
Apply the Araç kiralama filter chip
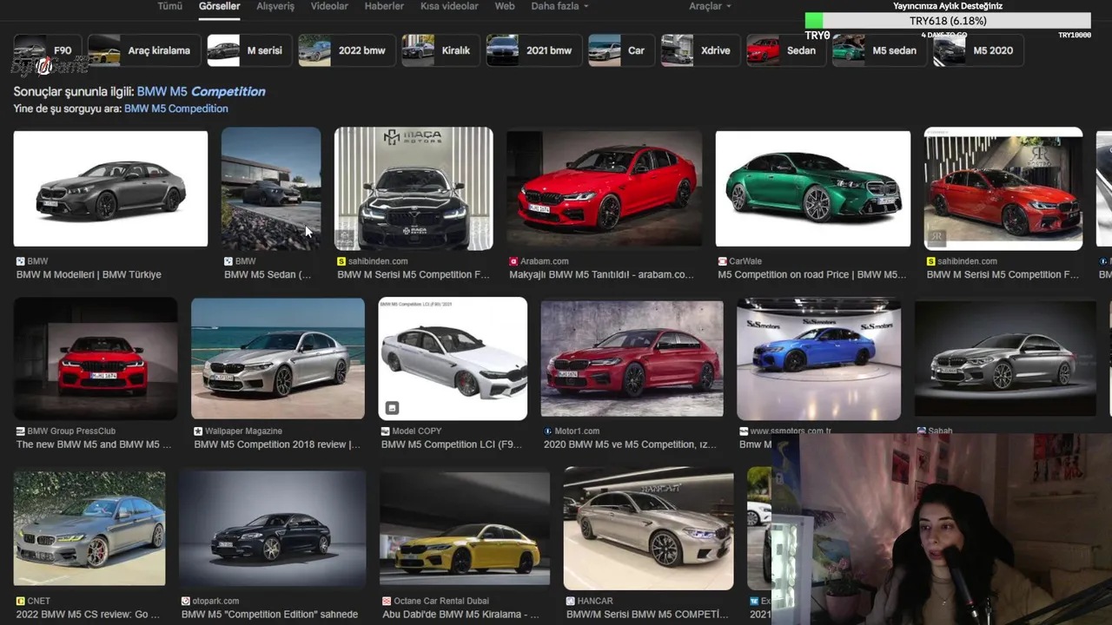point(144,50)
